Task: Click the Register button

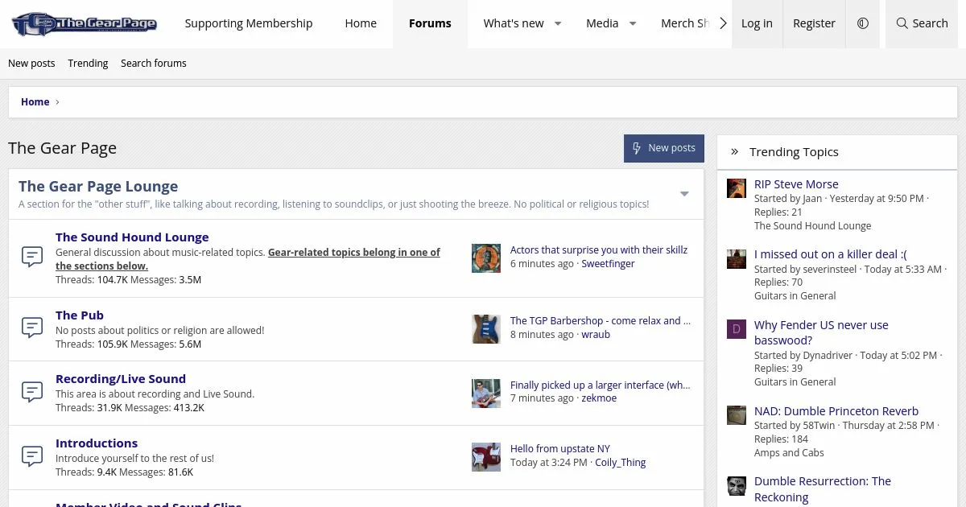Action: click(x=814, y=24)
